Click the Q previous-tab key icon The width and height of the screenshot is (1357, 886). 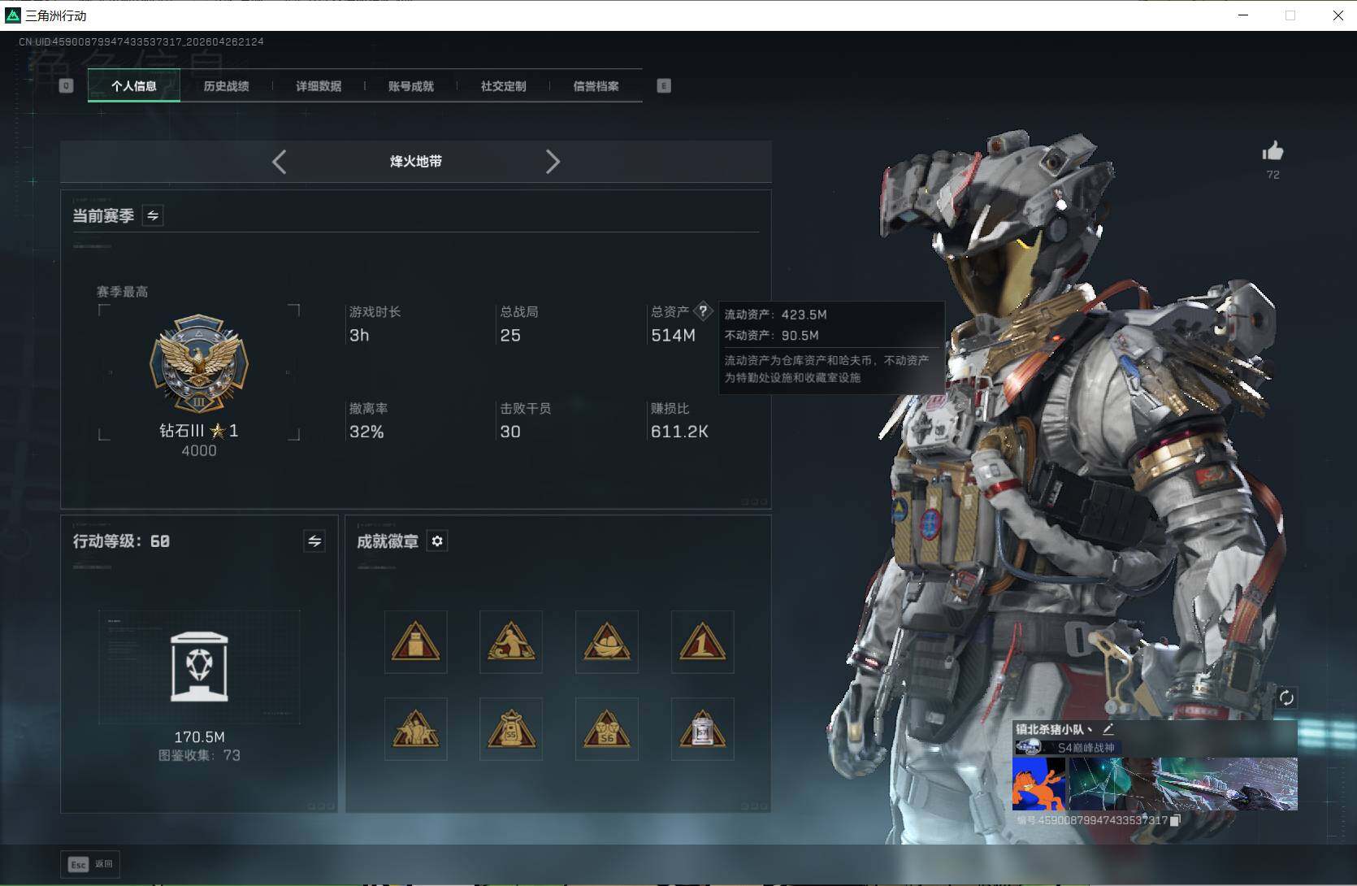click(x=67, y=86)
